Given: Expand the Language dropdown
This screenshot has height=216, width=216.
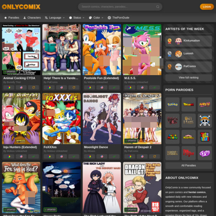Looking at the screenshot, I should click(x=55, y=18).
